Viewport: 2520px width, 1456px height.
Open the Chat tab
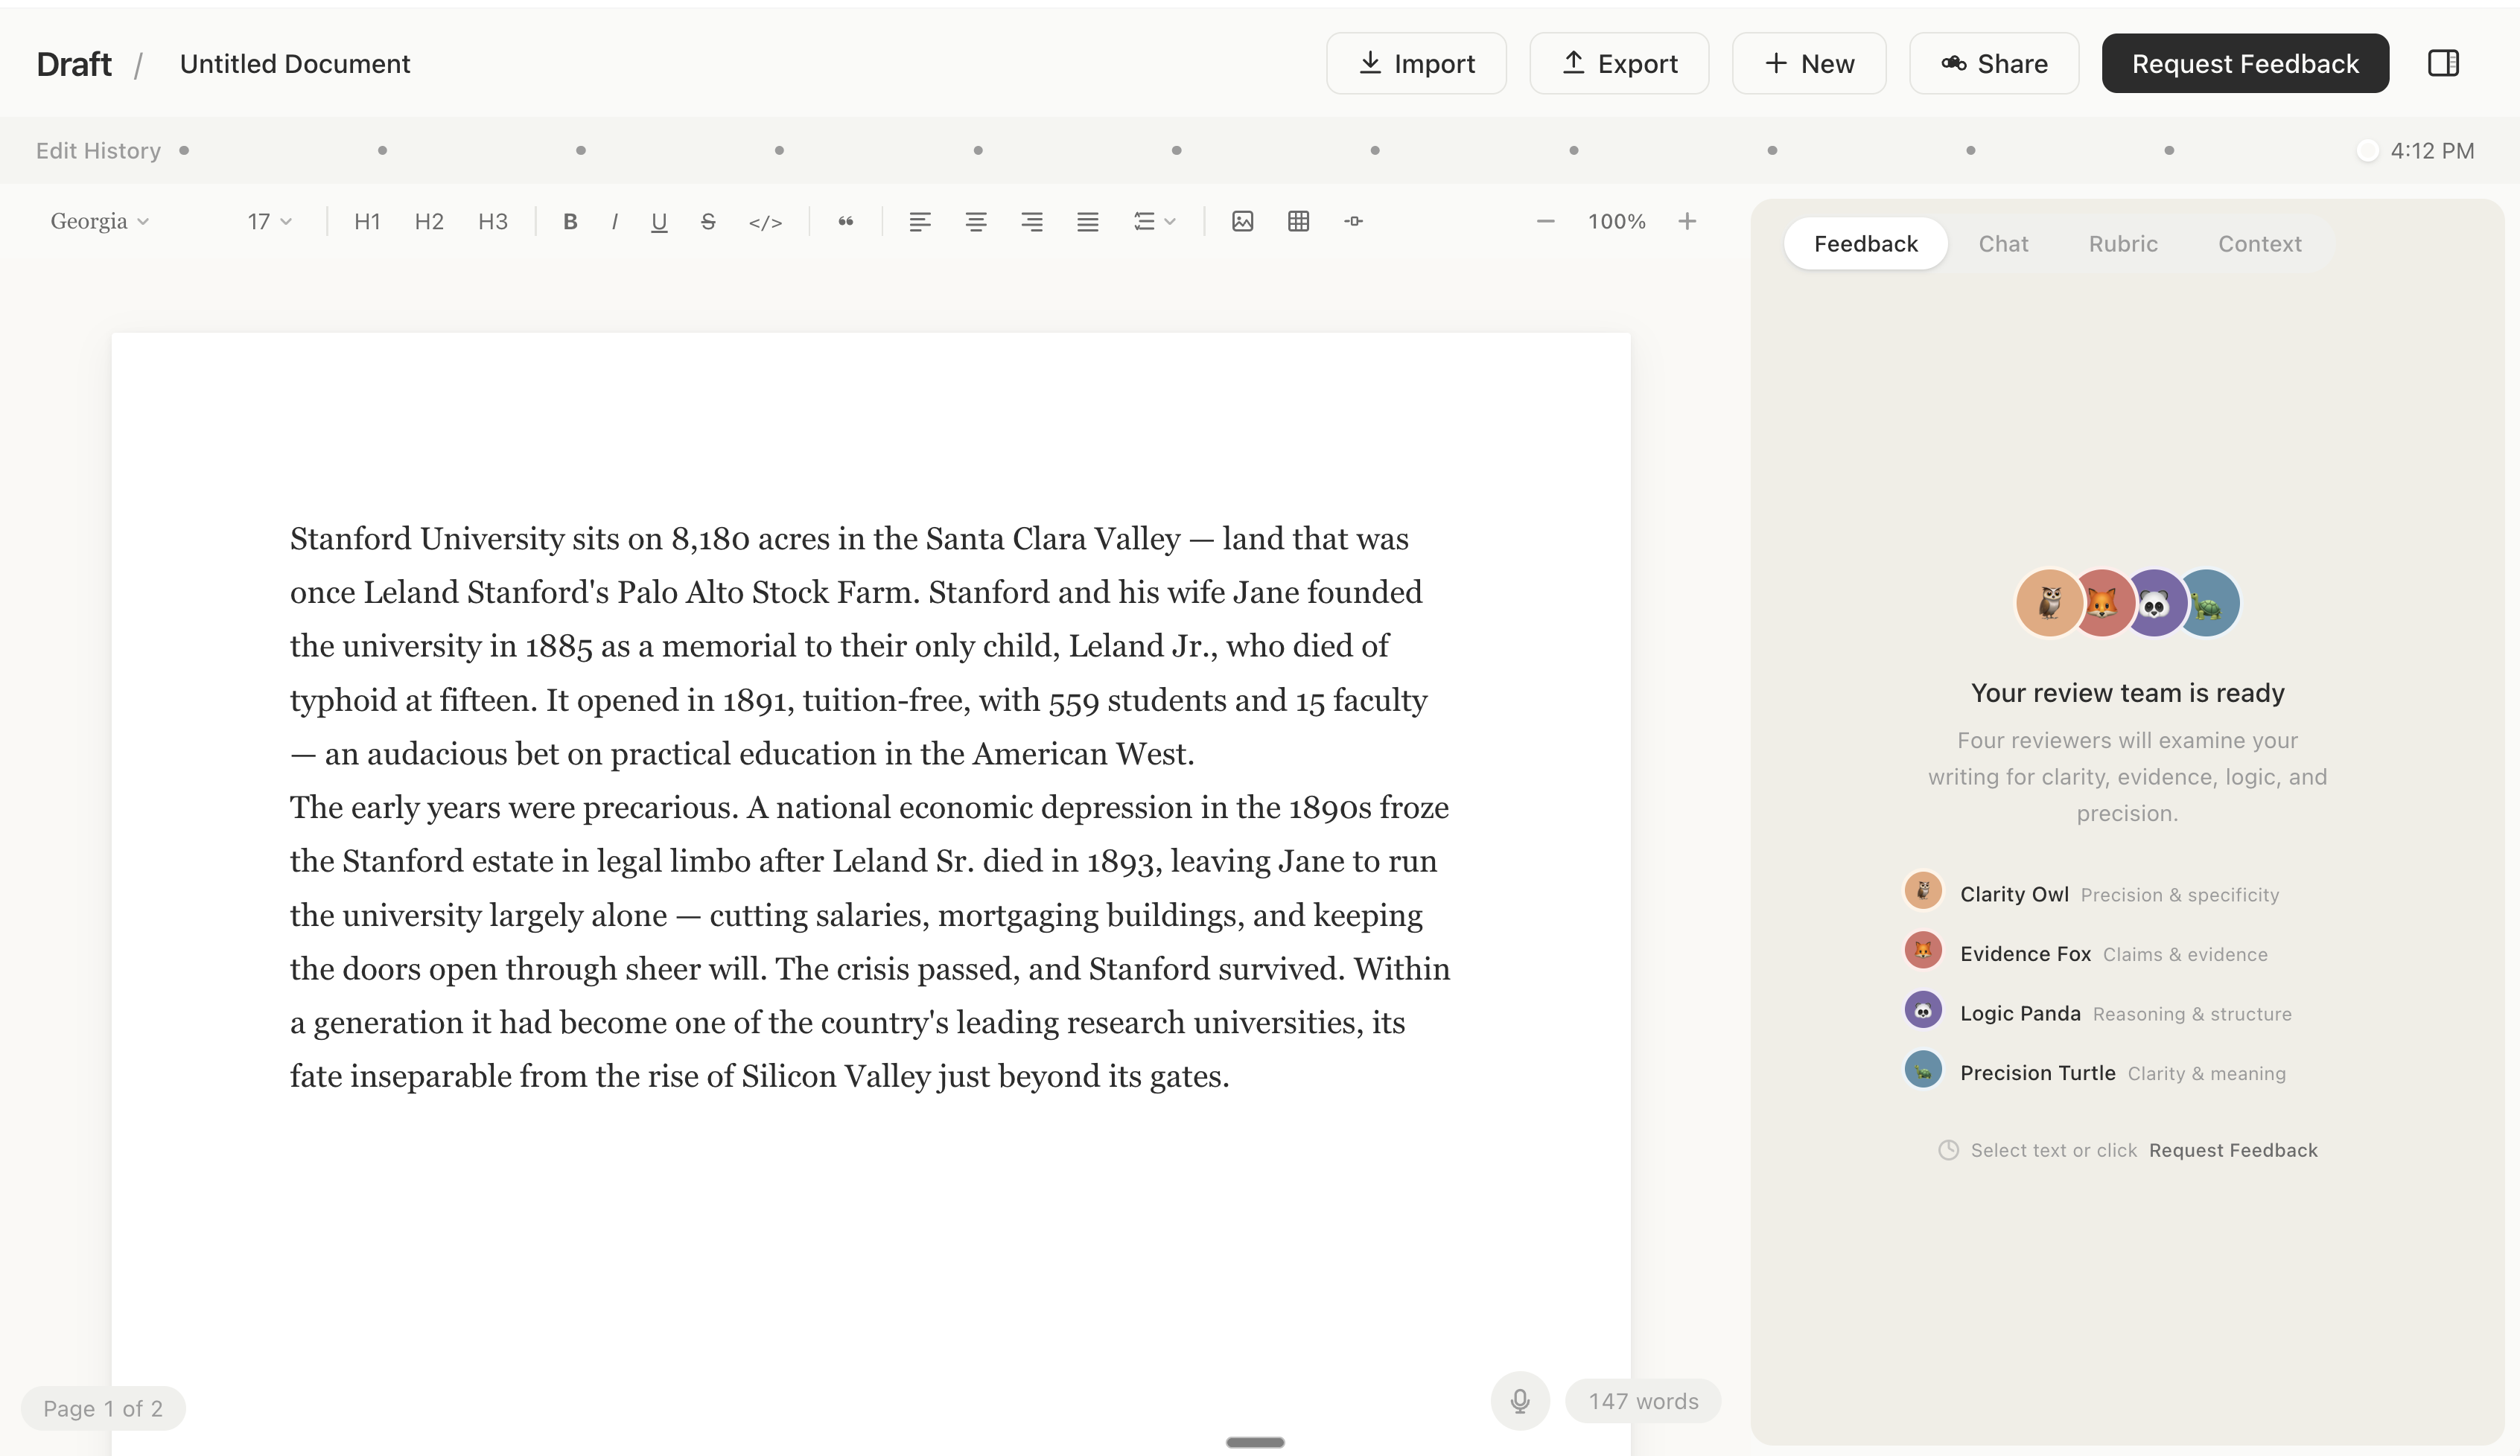[x=2003, y=244]
